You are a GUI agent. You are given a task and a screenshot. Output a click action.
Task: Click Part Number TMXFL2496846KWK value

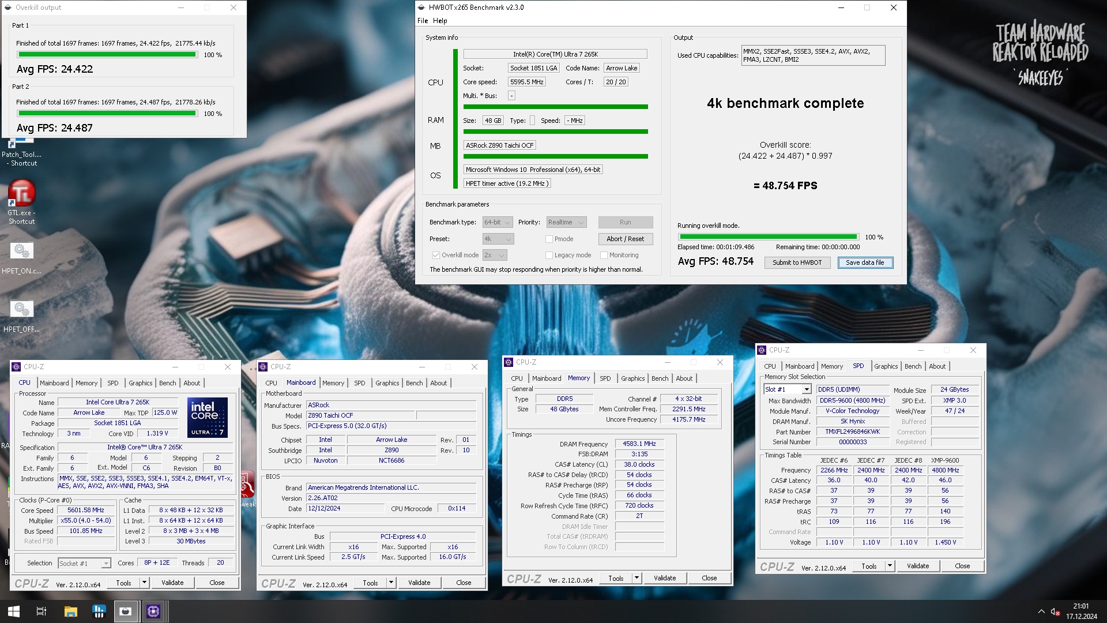[852, 431]
